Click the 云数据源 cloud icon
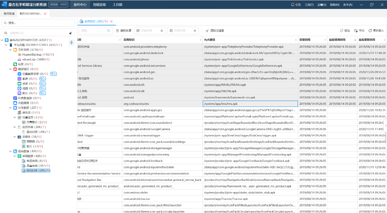 click(x=15, y=103)
